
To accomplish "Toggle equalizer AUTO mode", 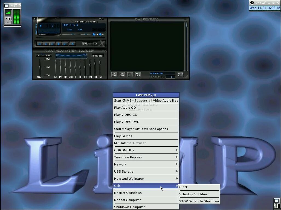I will 48,55.
